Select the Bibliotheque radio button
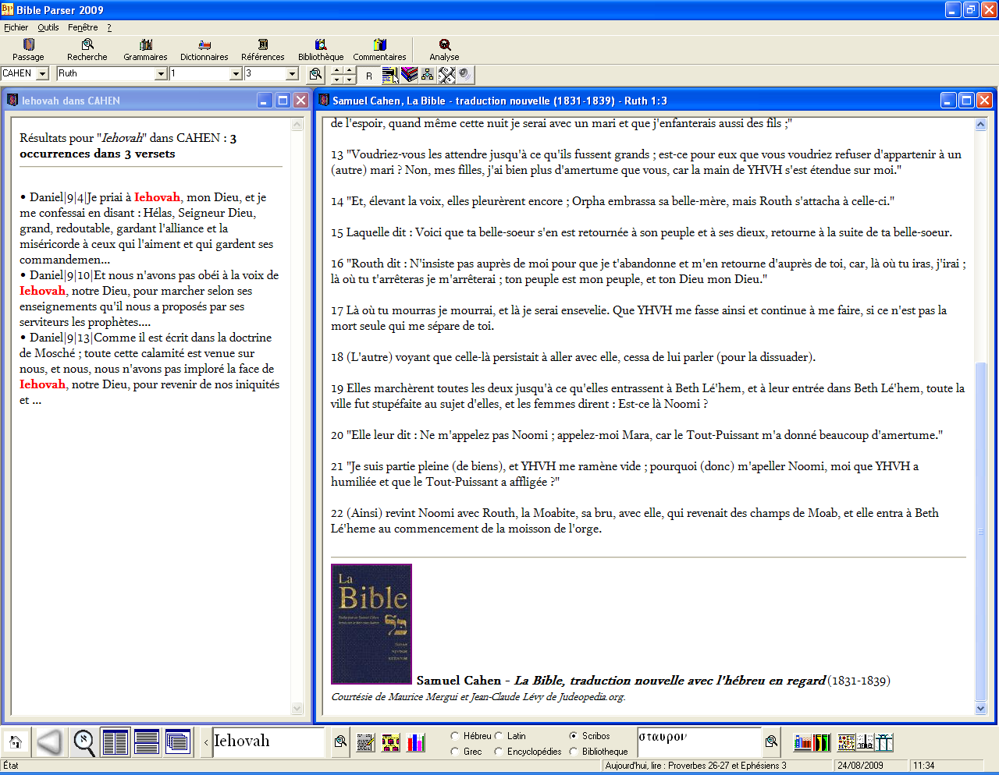 (574, 752)
